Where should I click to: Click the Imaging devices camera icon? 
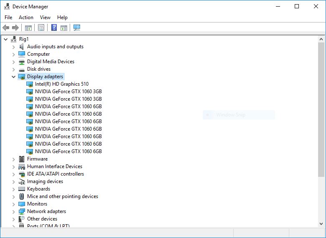click(x=22, y=181)
